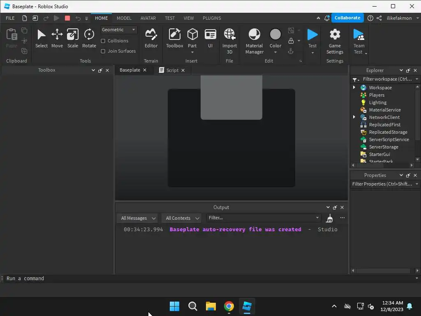Click the notifications bell next to Collaborate

(x=327, y=18)
